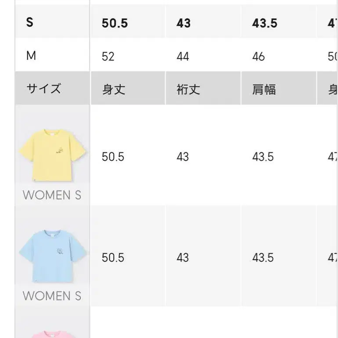Click WOMEN S label under blue shirt
338x338 pixels.
point(52,296)
